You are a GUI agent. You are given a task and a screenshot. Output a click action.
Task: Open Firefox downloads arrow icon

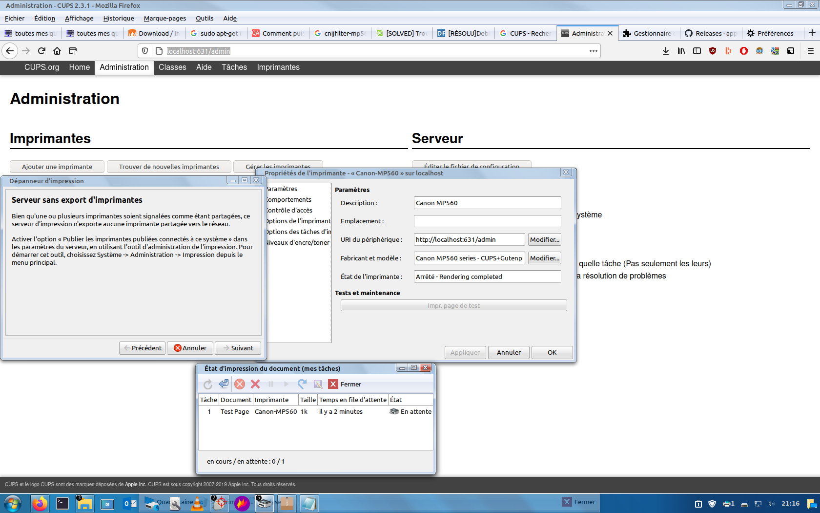tap(666, 51)
